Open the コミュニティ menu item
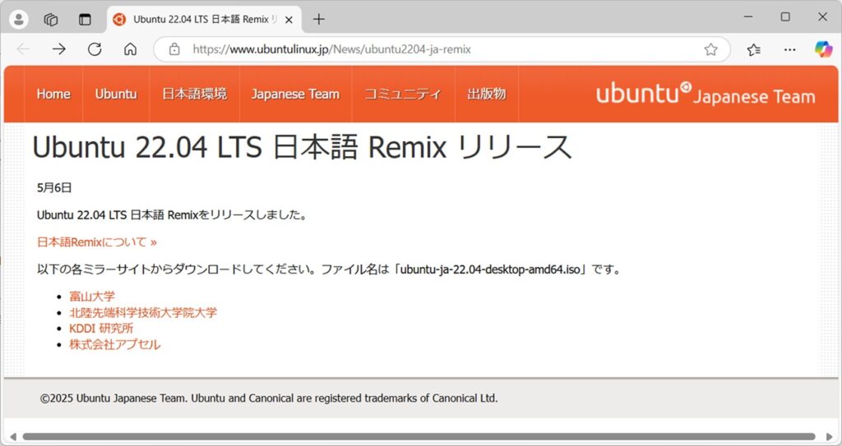The image size is (842, 446). click(x=403, y=94)
